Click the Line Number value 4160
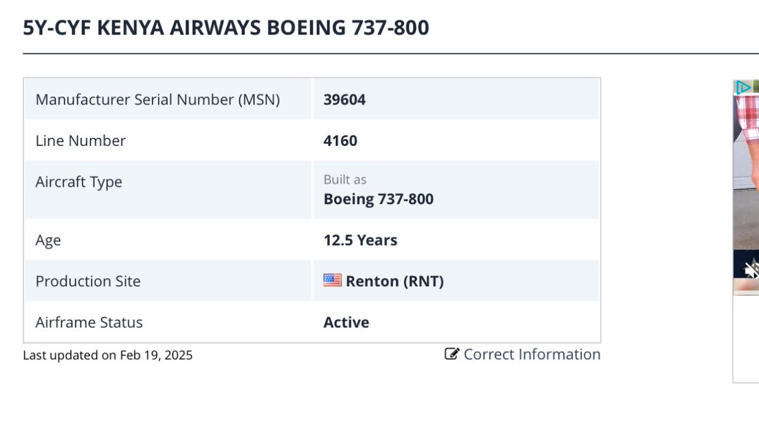The height and width of the screenshot is (444, 759). tap(340, 141)
